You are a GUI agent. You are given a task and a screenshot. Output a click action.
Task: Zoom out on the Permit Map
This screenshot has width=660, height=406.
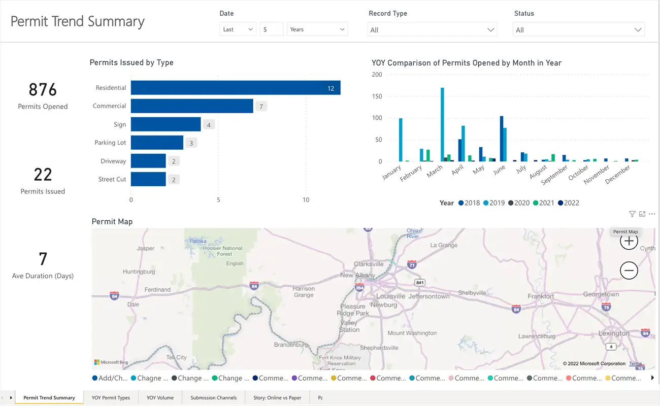click(x=629, y=270)
